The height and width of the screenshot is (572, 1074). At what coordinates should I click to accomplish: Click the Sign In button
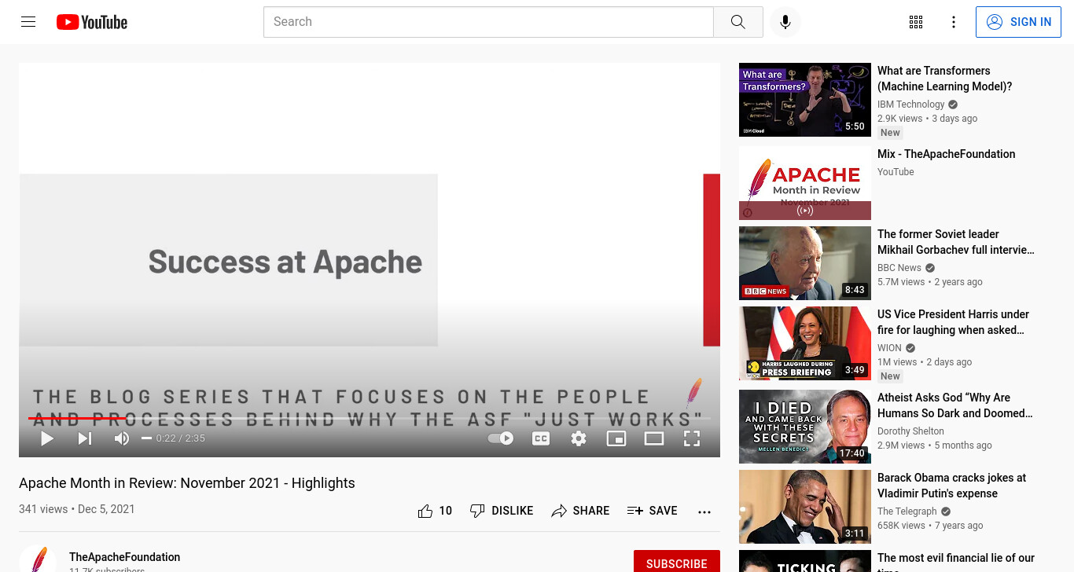tap(1018, 22)
